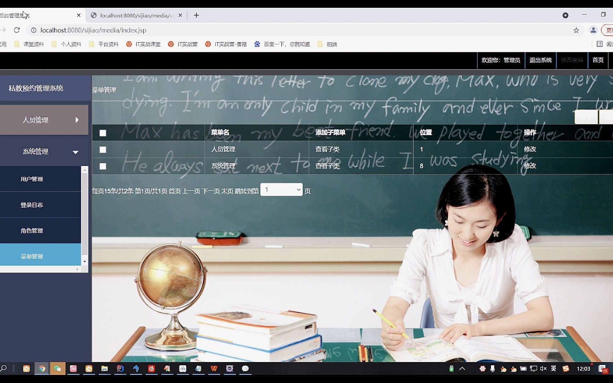This screenshot has width=613, height=383.
Task: Reload the page with the refresh icon
Action: click(x=17, y=30)
